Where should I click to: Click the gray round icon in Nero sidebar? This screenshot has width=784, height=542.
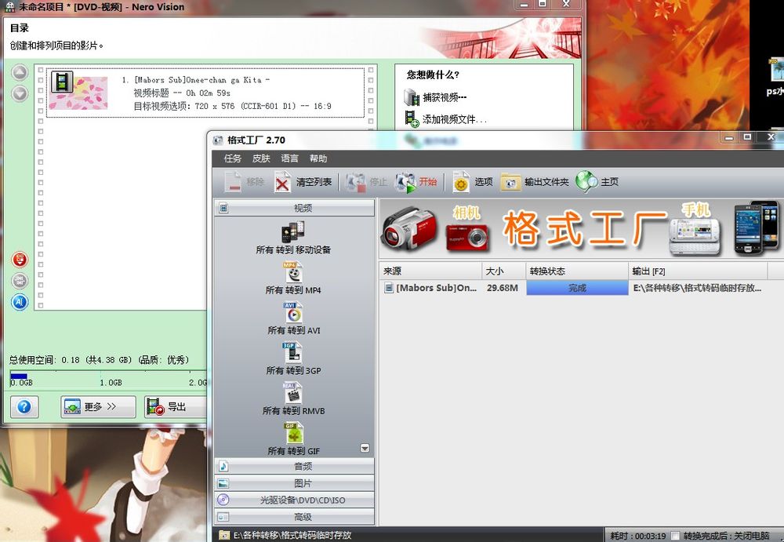pyautogui.click(x=20, y=281)
